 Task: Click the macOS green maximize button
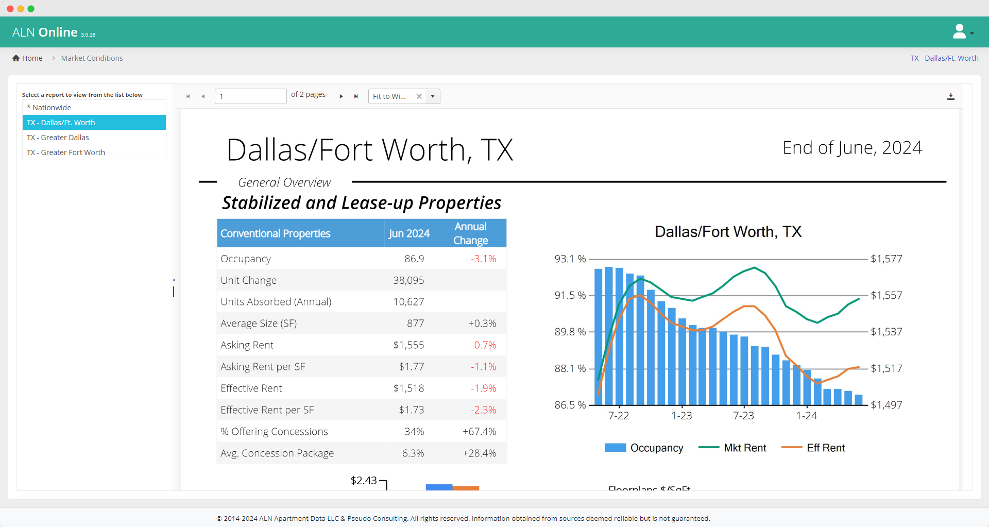[x=31, y=9]
